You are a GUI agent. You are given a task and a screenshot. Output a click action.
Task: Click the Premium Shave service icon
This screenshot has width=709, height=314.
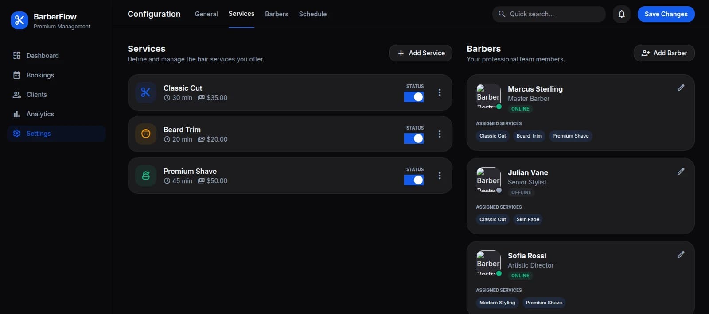click(x=146, y=176)
